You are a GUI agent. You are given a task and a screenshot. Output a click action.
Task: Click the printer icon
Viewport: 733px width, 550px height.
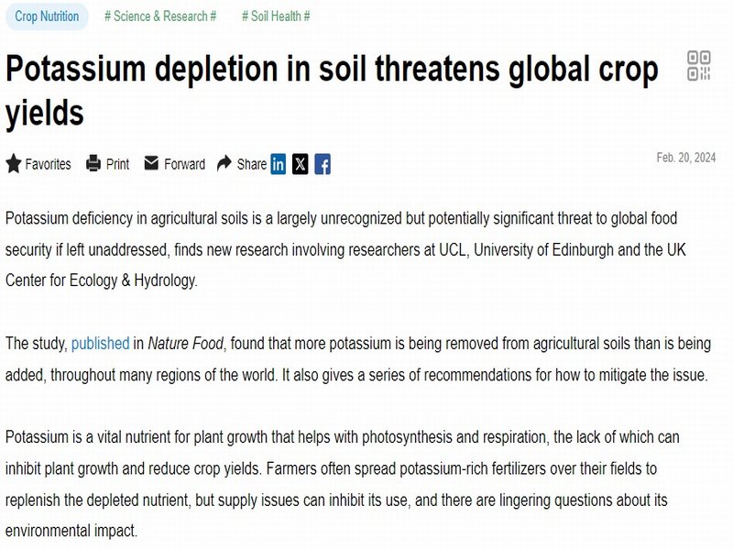(93, 163)
